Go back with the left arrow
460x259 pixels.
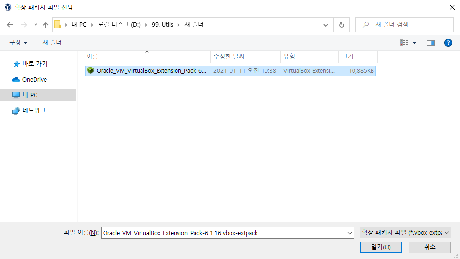(x=10, y=25)
